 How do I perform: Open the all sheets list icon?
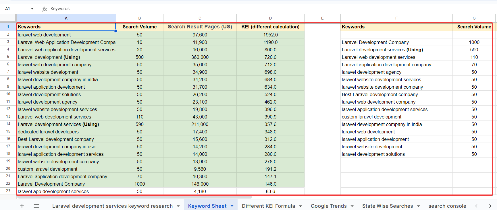pos(36,206)
